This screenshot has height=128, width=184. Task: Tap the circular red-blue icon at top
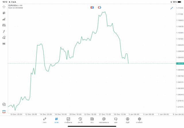click(99, 7)
